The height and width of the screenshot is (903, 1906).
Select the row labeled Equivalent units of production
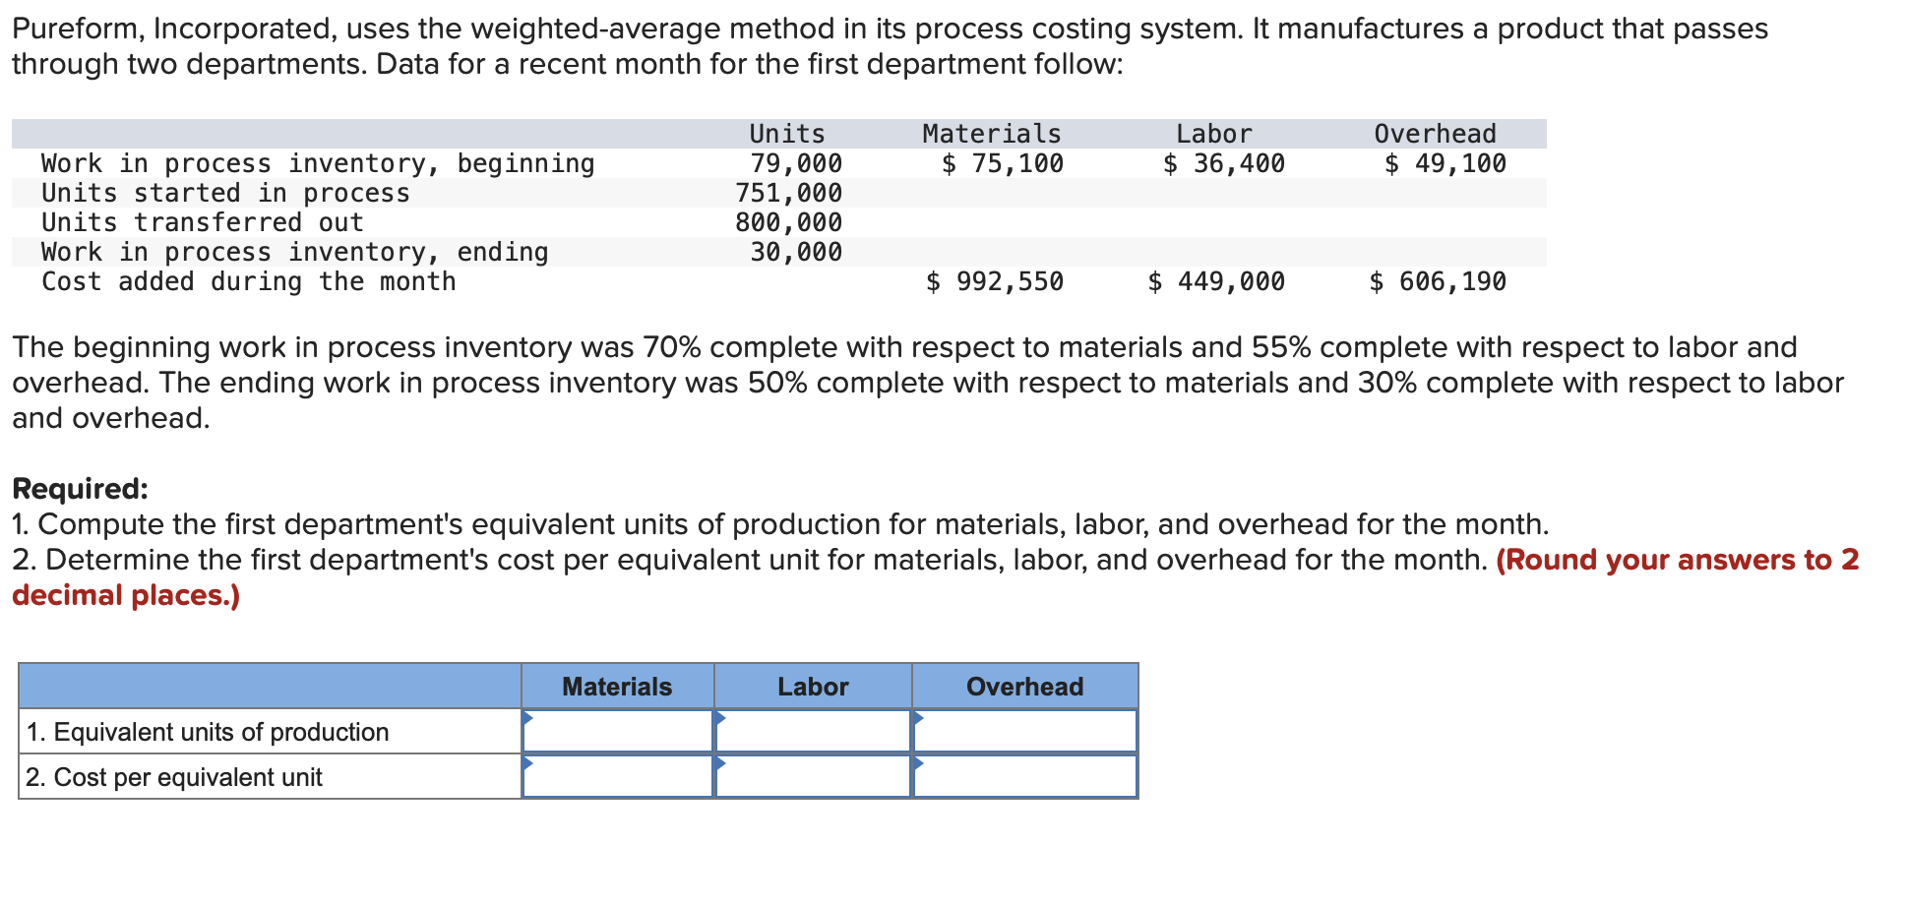(207, 730)
